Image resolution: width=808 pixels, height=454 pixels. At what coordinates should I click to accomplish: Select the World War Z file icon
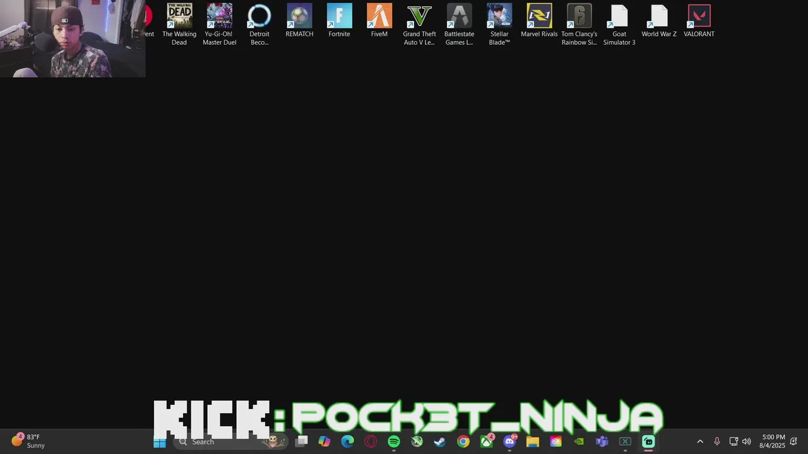click(659, 21)
